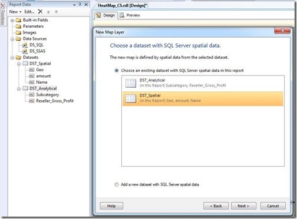Select the 'DS_SQL' label in tree
The width and height of the screenshot is (297, 219).
[37, 45]
